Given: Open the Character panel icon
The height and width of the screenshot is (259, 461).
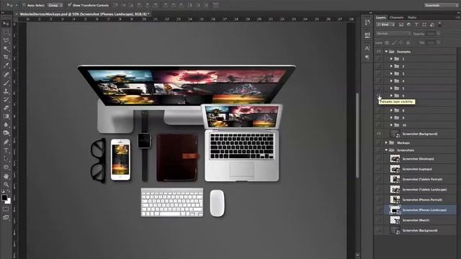Looking at the screenshot, I should 367,48.
